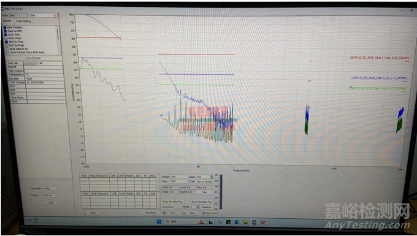417x236 pixels.
Task: Uncheck the Hide Position checkbox
Action: pos(5,28)
